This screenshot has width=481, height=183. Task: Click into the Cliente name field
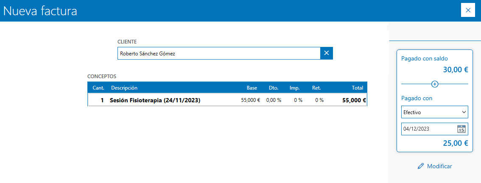pos(218,54)
